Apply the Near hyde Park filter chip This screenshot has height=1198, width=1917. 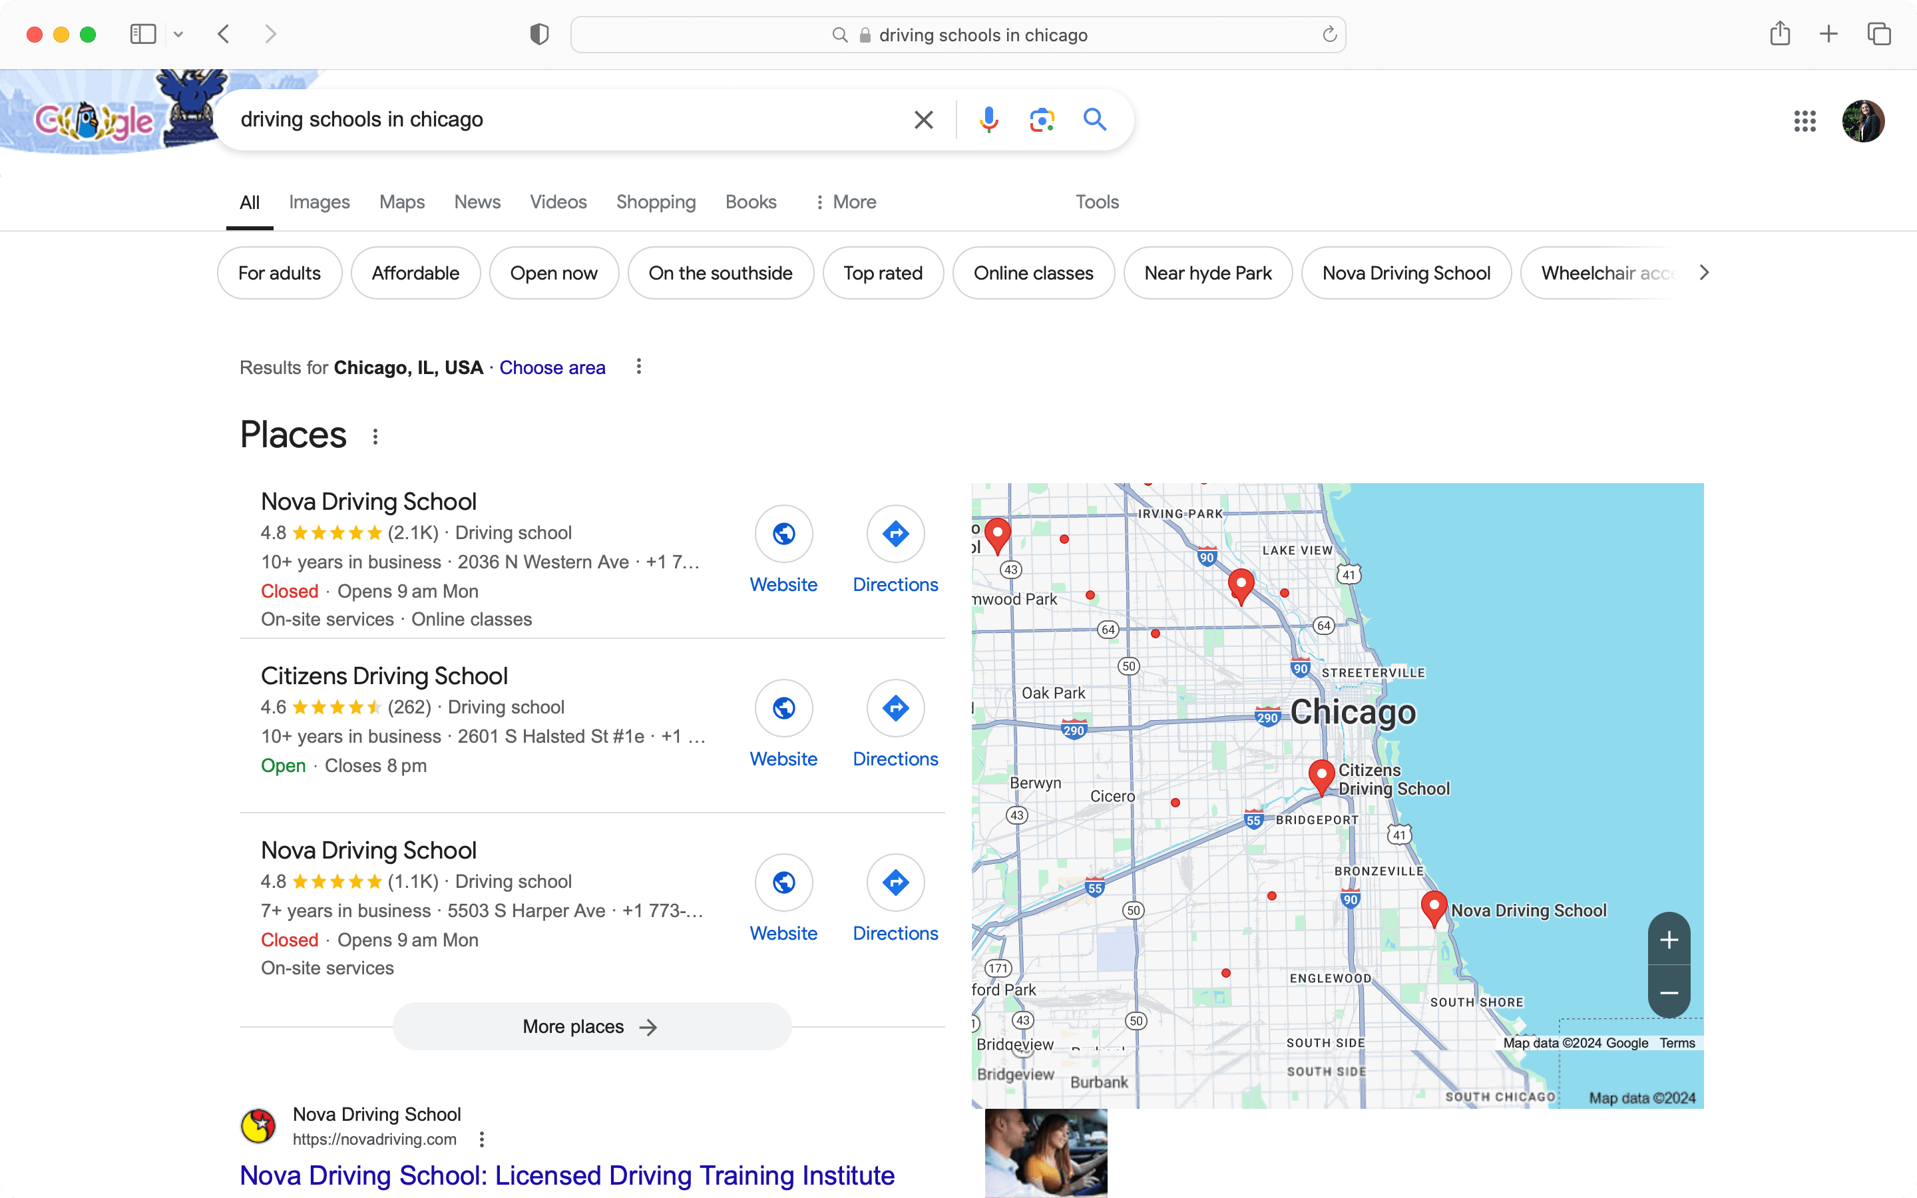[1207, 273]
